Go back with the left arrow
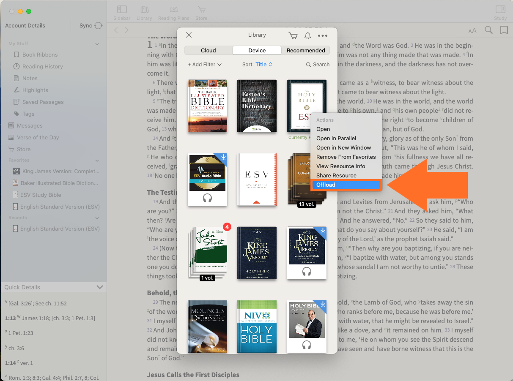The width and height of the screenshot is (513, 381). tap(116, 30)
